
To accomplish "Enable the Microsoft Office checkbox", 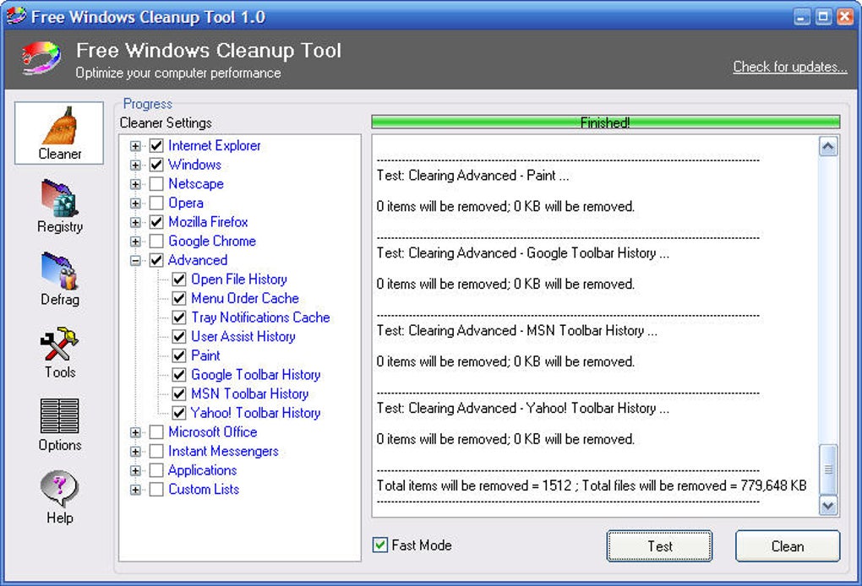I will (156, 432).
